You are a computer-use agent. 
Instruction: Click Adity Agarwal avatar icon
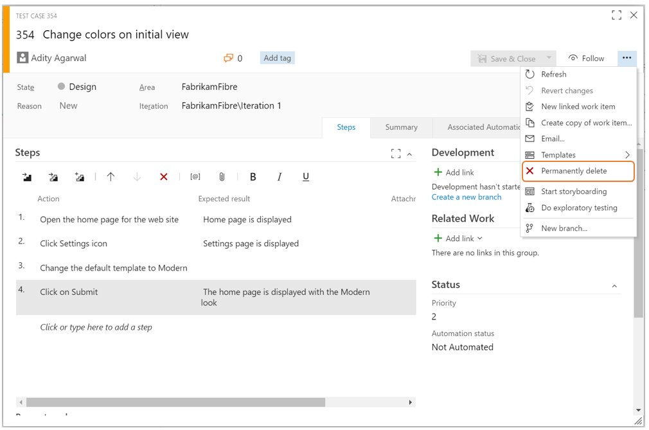click(22, 58)
